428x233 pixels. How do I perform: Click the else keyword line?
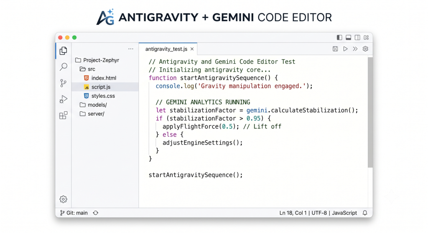click(170, 135)
